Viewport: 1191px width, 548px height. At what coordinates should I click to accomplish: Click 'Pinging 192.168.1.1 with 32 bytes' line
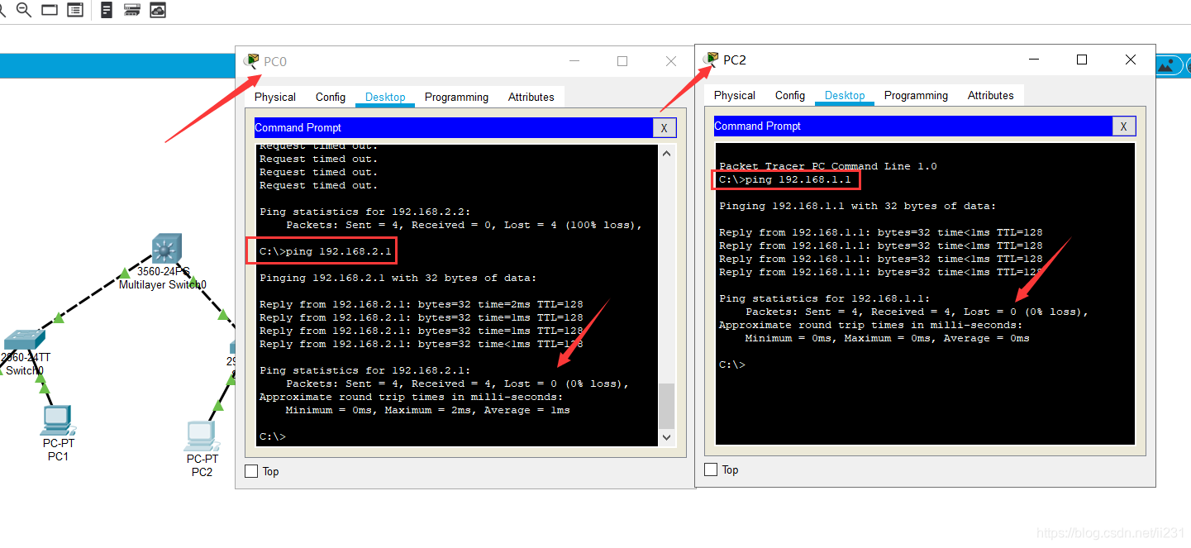[858, 206]
